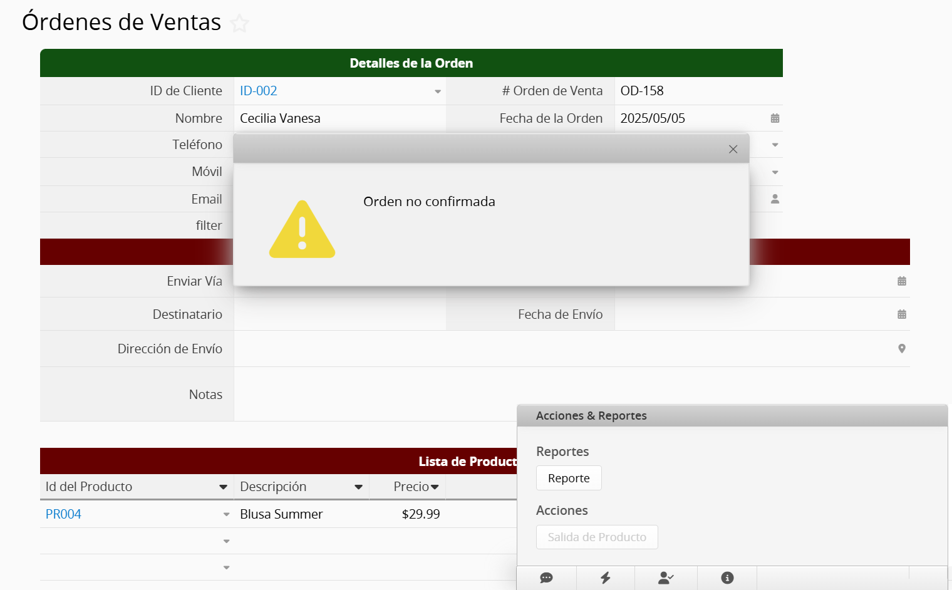Expand the PR004 product row dropdown

226,515
